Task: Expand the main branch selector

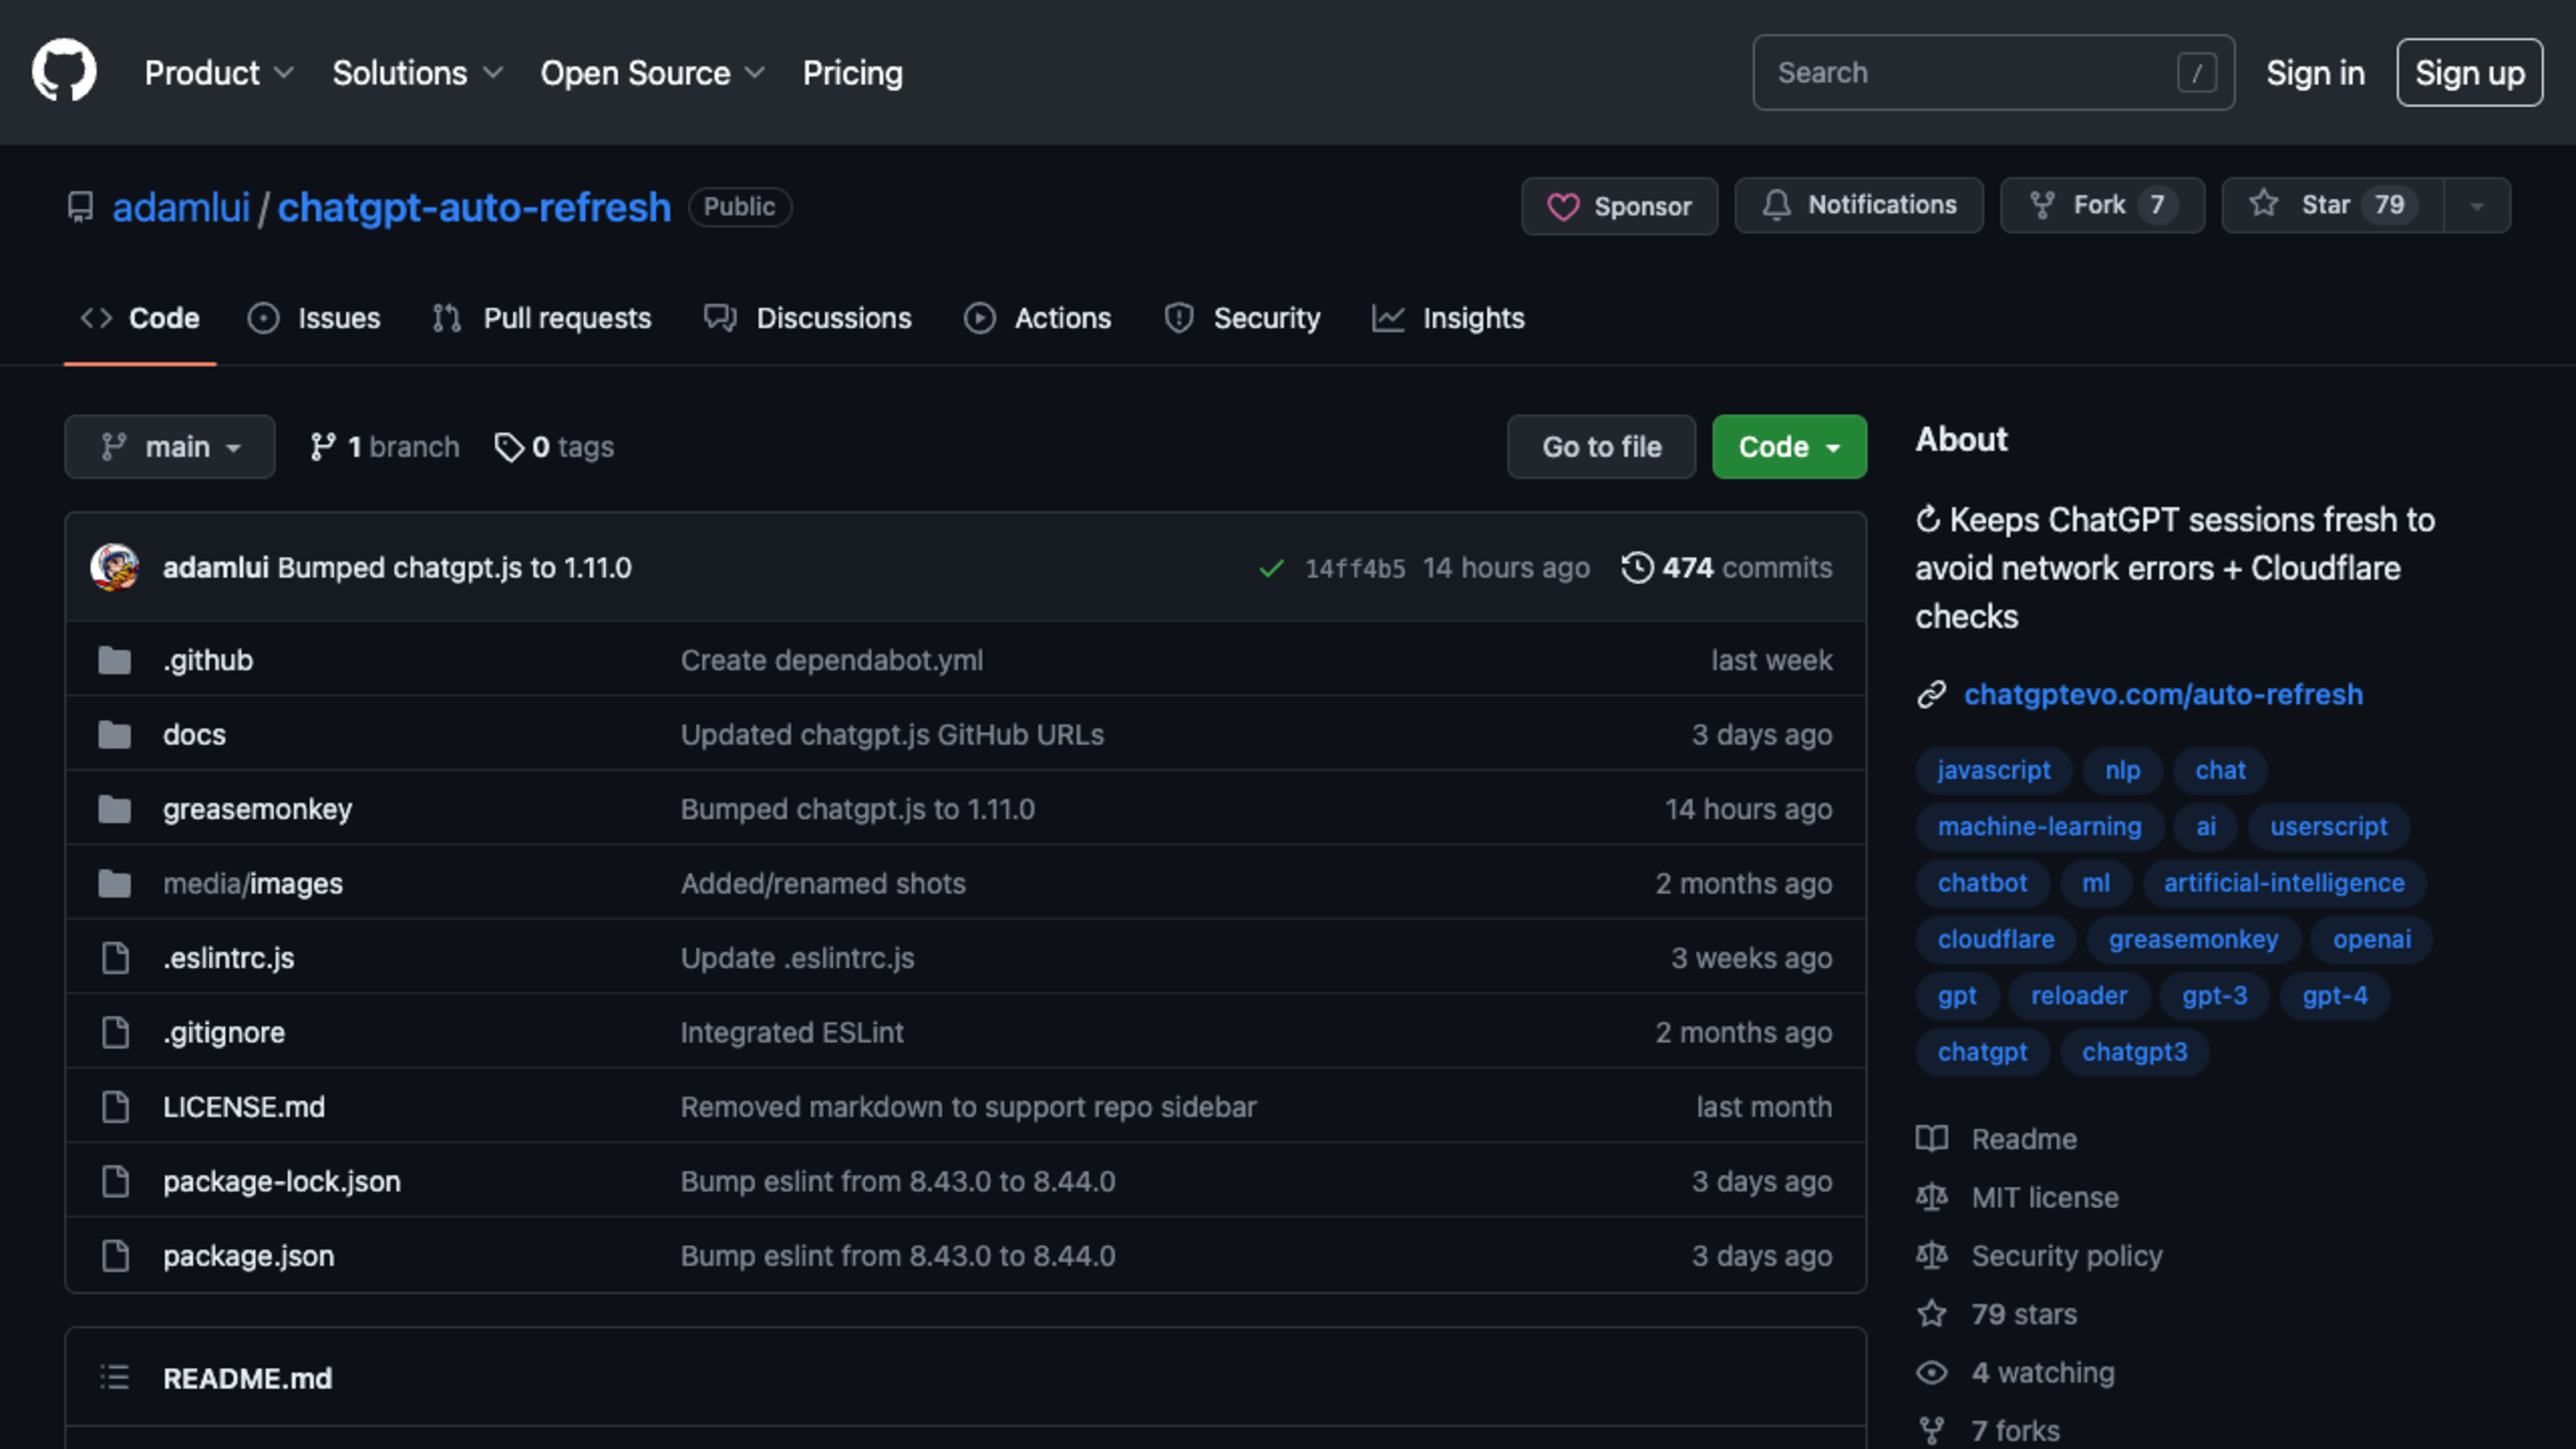Action: point(170,447)
